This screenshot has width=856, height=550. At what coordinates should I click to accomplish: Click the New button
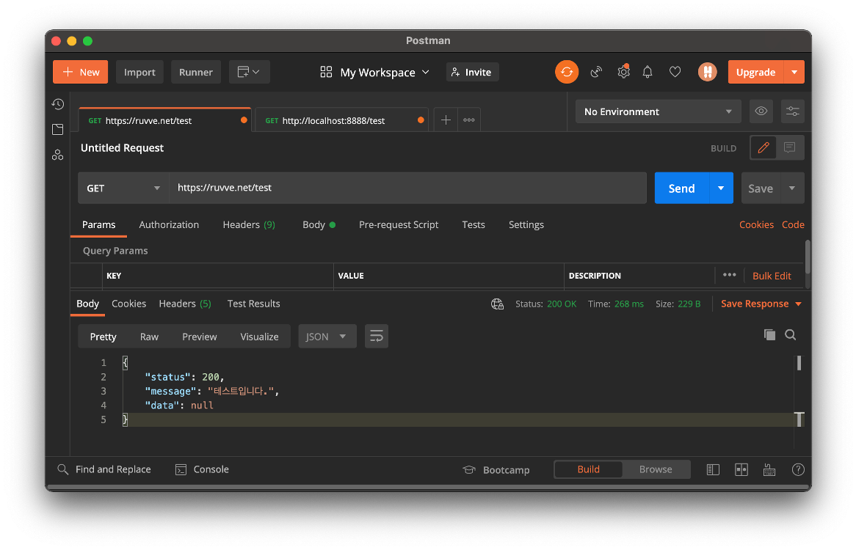80,72
